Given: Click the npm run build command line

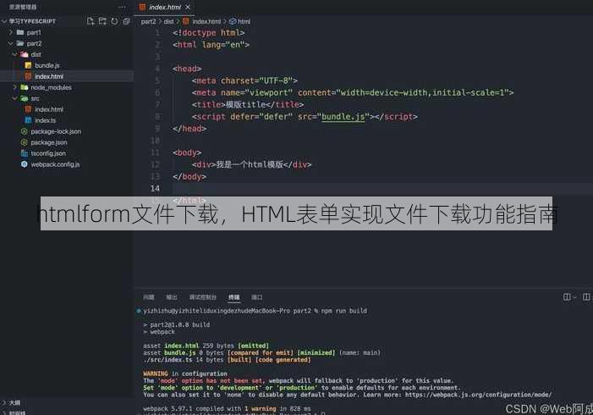Looking at the screenshot, I should [255, 311].
